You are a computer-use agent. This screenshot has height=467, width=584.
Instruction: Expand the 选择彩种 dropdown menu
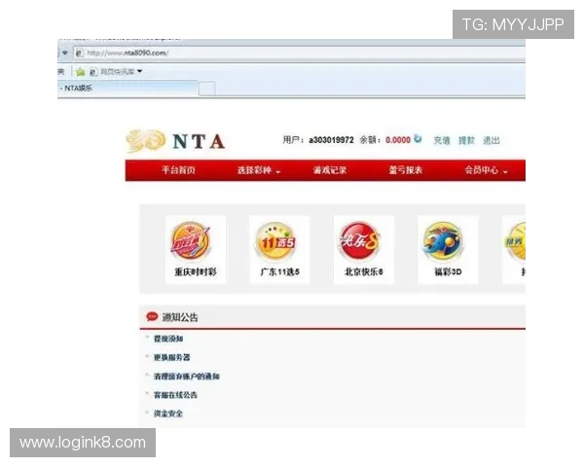point(259,170)
